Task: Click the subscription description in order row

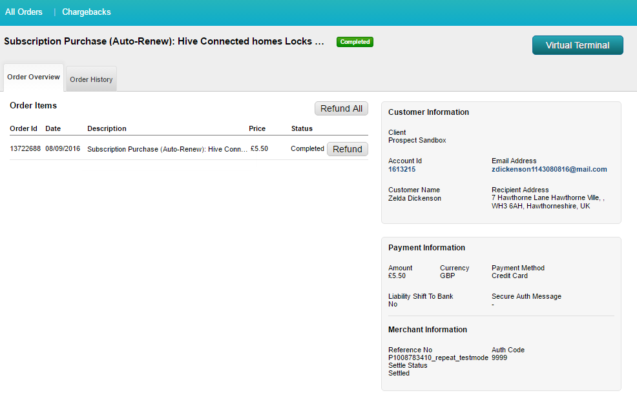Action: [167, 149]
